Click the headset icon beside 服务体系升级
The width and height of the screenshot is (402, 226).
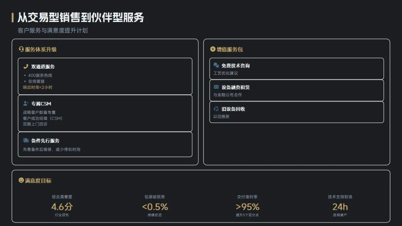[x=21, y=49]
